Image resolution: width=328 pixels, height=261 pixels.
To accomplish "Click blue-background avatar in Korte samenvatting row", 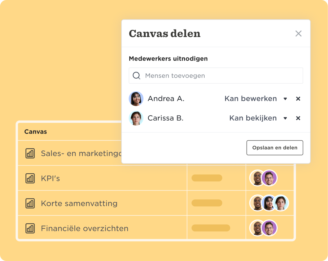I will click(268, 203).
